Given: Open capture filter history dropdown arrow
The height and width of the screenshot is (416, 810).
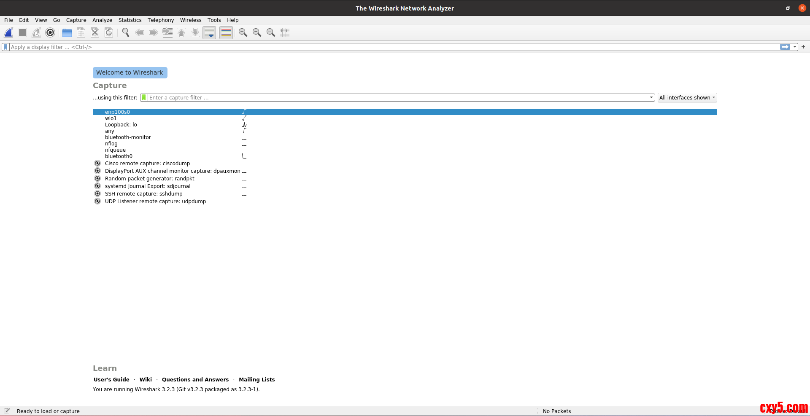Looking at the screenshot, I should click(651, 98).
